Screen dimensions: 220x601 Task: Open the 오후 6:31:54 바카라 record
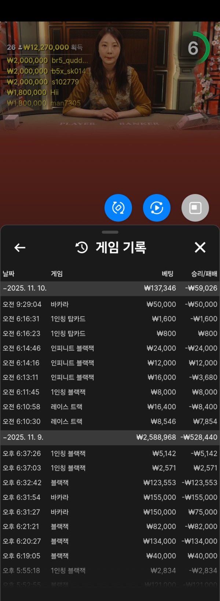pyautogui.click(x=110, y=497)
